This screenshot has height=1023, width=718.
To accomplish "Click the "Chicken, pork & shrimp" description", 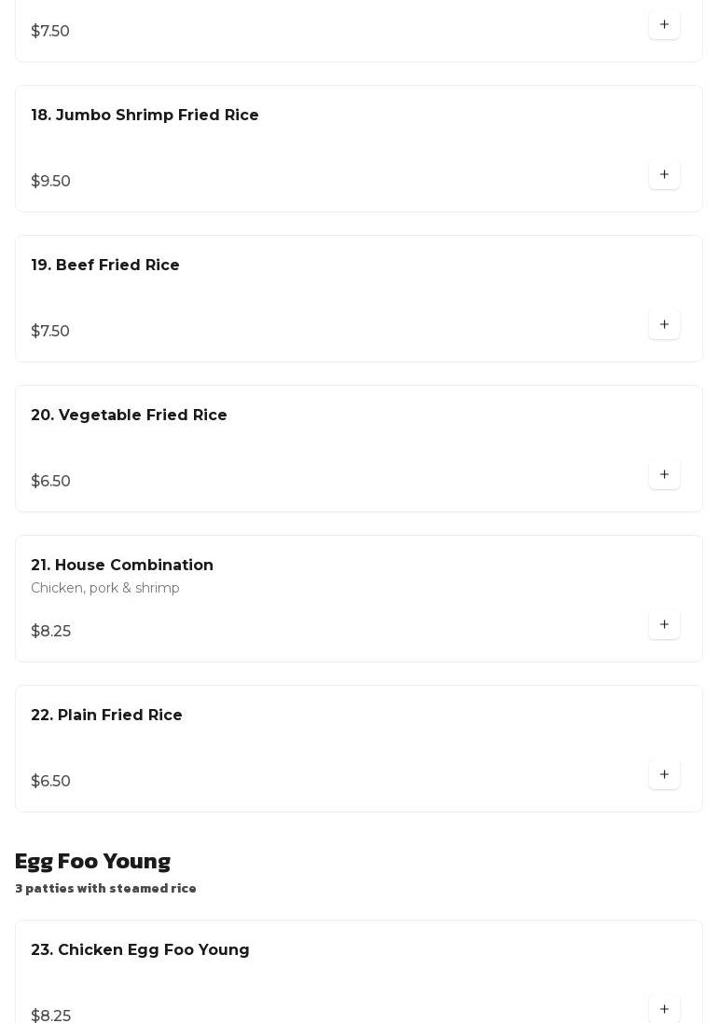I will tap(105, 589).
